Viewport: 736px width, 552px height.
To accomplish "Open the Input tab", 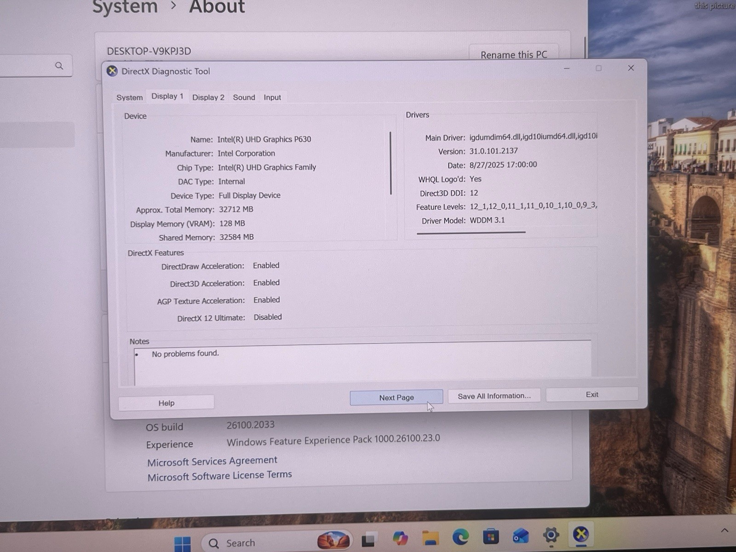I will [272, 97].
